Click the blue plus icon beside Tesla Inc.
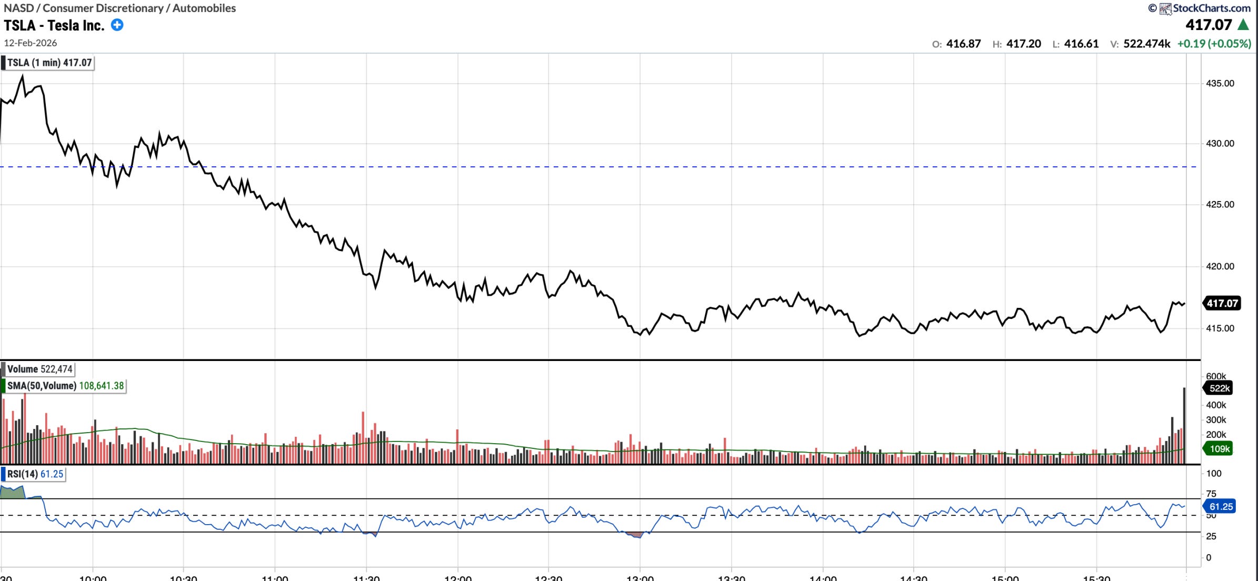 click(117, 25)
